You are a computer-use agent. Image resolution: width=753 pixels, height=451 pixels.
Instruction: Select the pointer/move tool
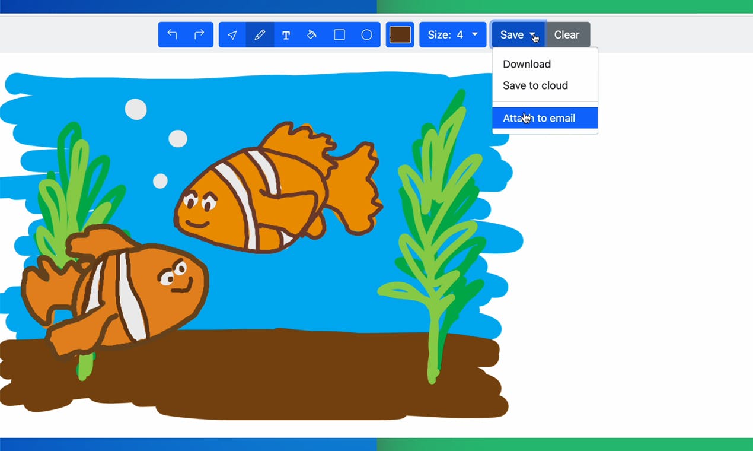coord(232,35)
